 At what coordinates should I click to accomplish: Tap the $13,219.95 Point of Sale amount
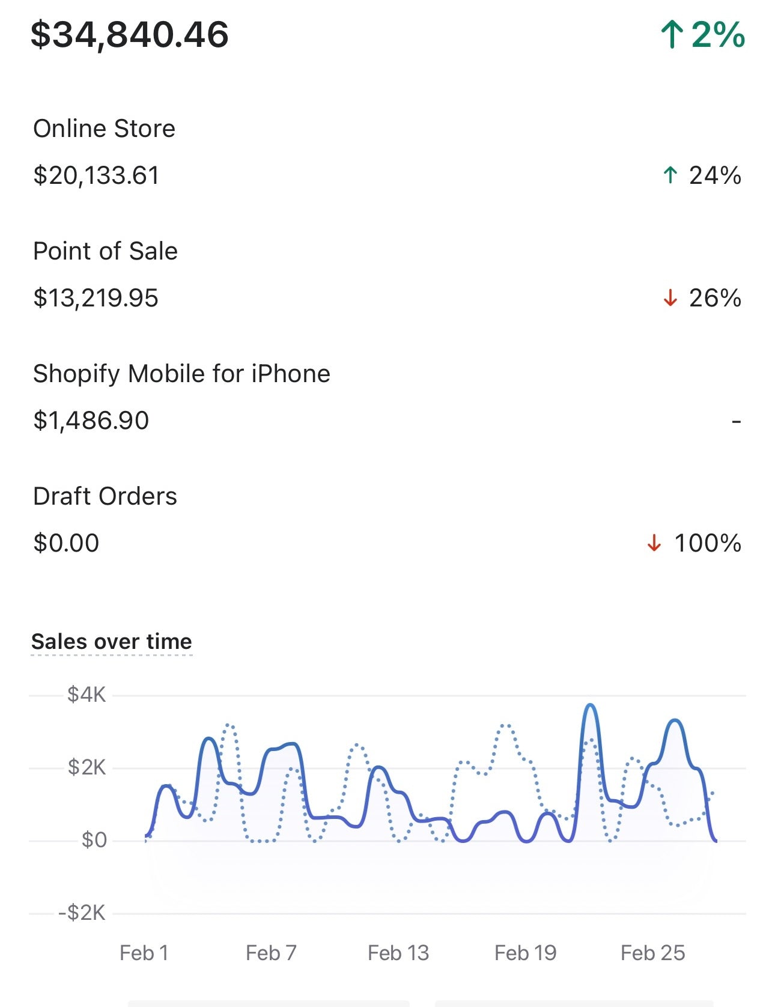pos(96,298)
